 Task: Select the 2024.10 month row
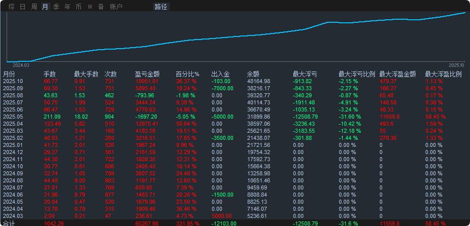click(235, 166)
